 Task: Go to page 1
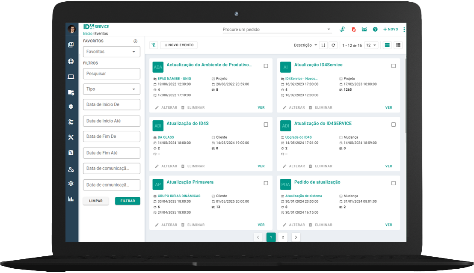271,237
